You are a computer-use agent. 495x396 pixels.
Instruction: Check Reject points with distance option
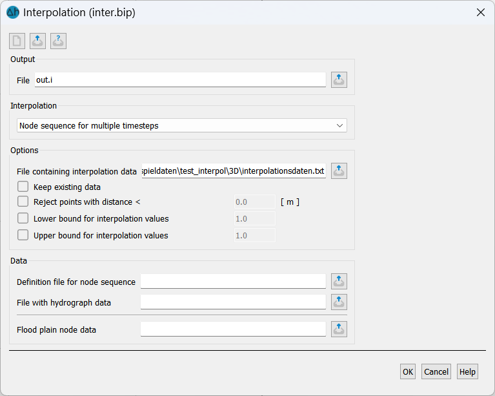click(23, 202)
